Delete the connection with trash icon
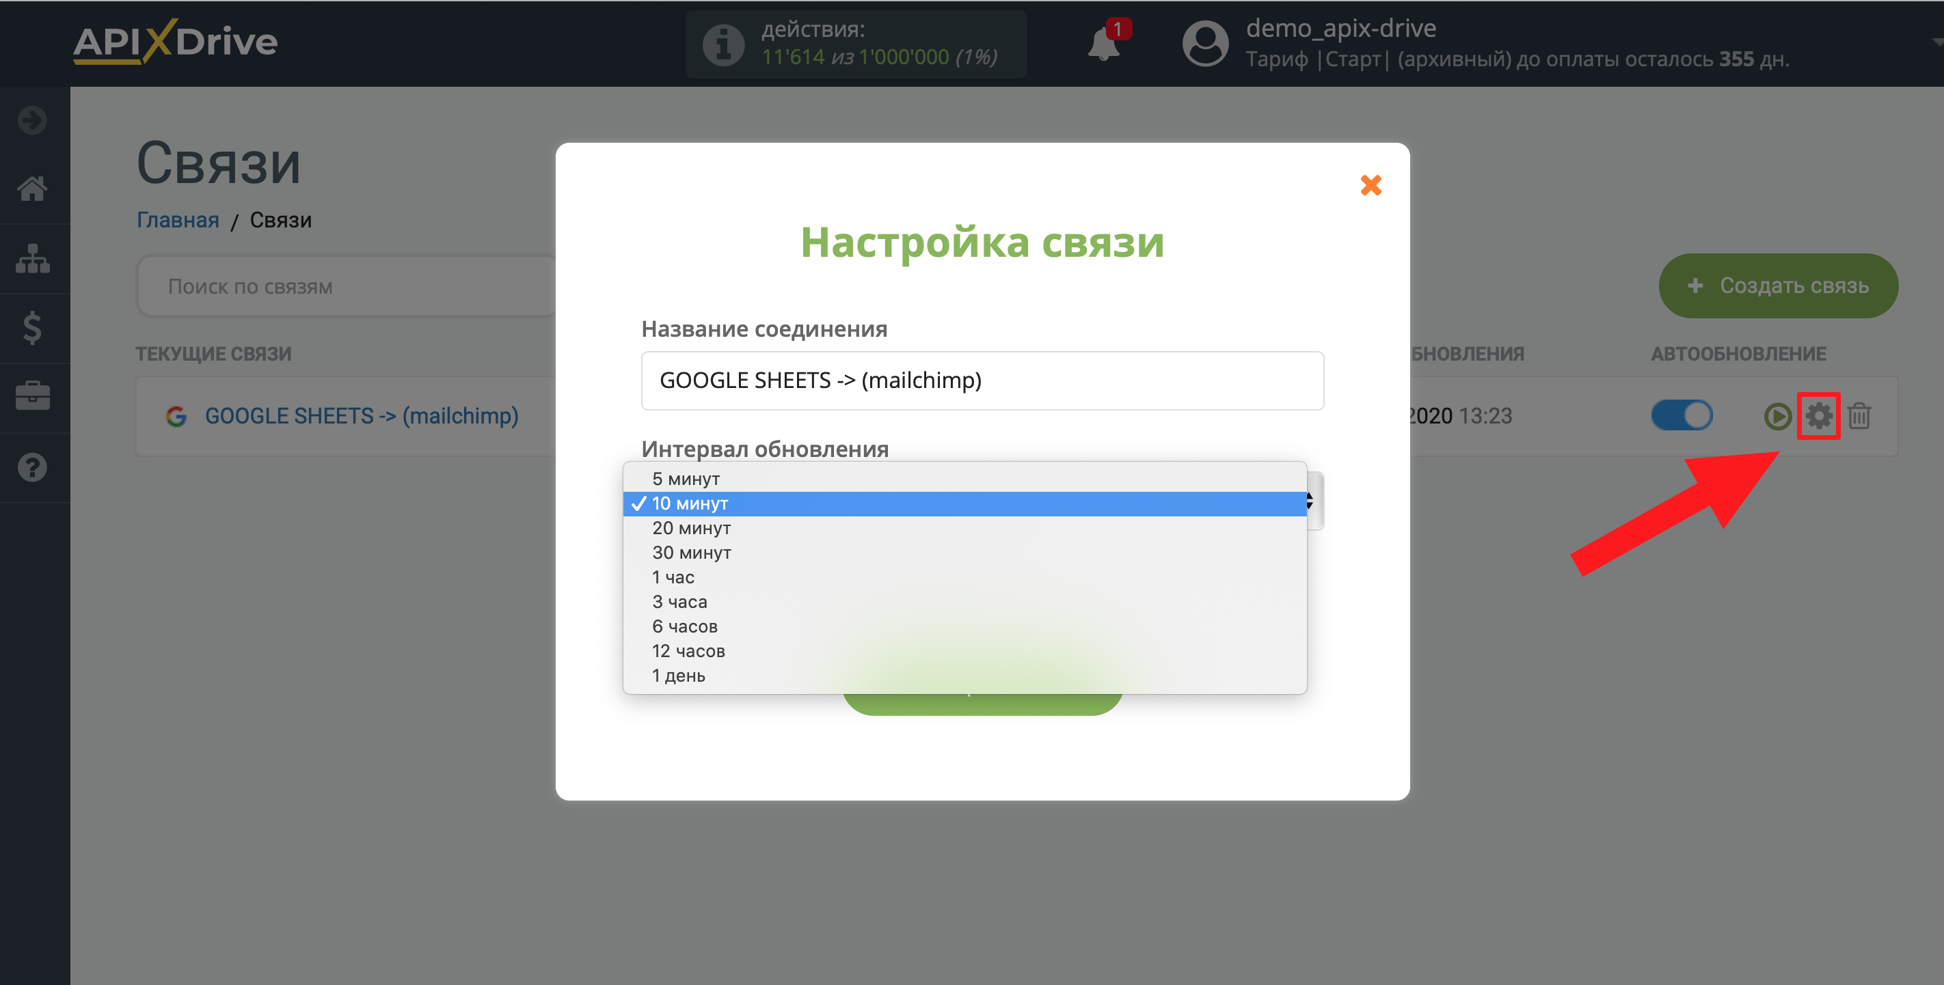 [1859, 415]
